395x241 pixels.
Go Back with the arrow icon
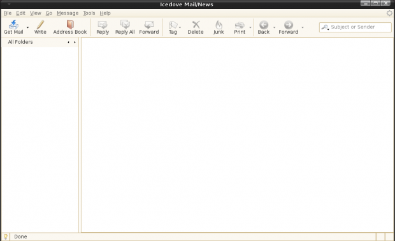[x=264, y=25]
